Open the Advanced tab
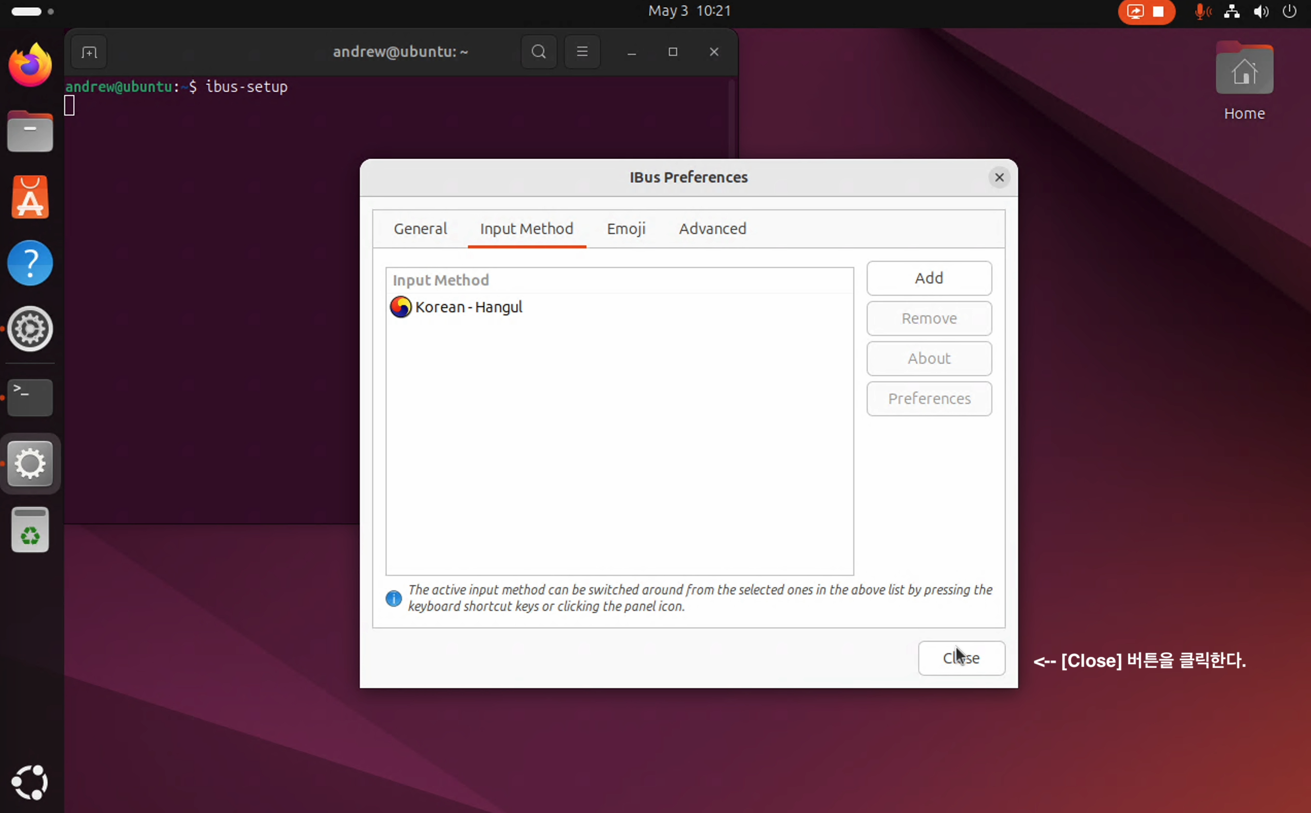The image size is (1311, 813). pyautogui.click(x=712, y=229)
